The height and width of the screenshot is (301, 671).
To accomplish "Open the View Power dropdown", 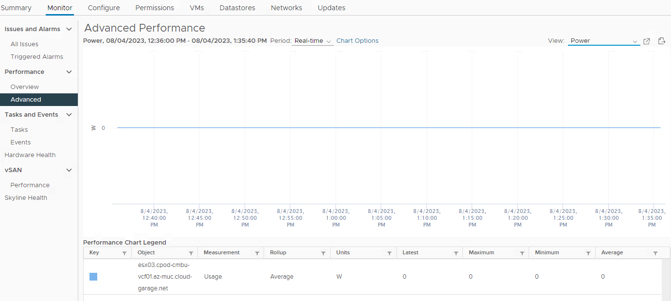I will (604, 41).
